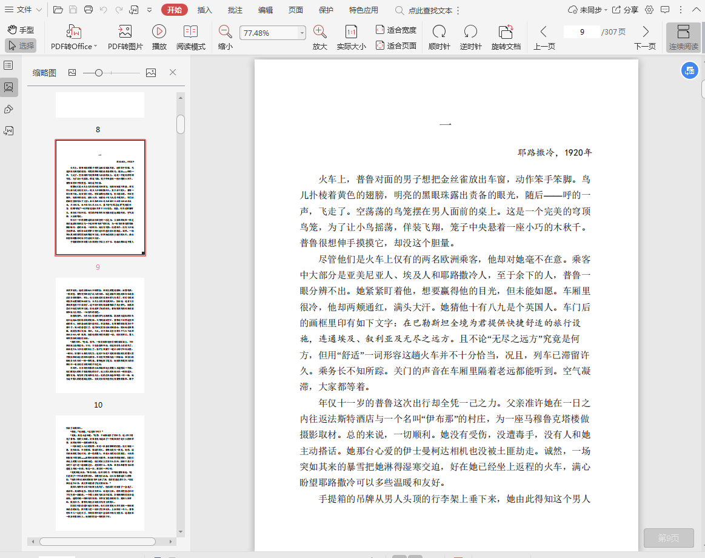Rotate page with 逆时针 icon
705x558 pixels.
(x=470, y=32)
